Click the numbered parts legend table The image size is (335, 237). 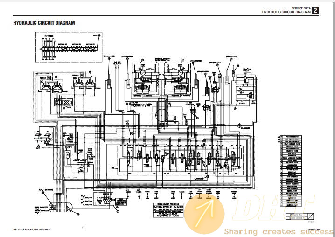point(291,171)
